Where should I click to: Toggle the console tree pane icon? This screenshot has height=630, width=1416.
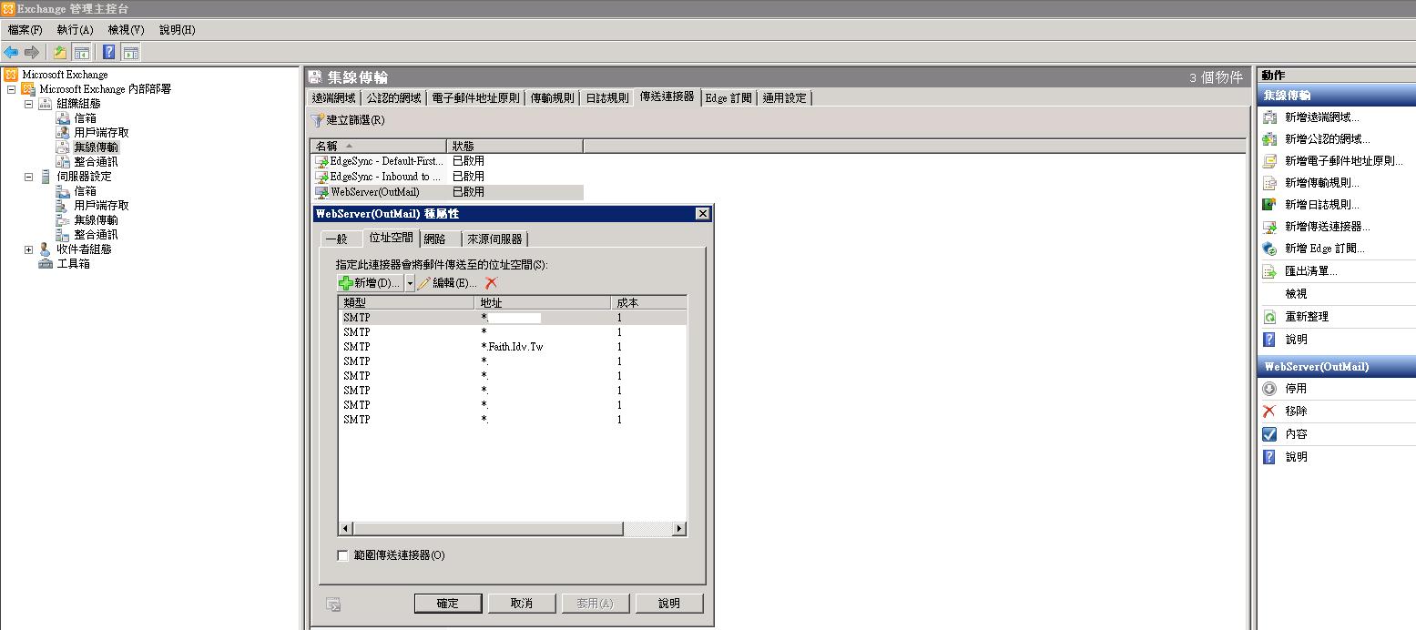[x=81, y=52]
